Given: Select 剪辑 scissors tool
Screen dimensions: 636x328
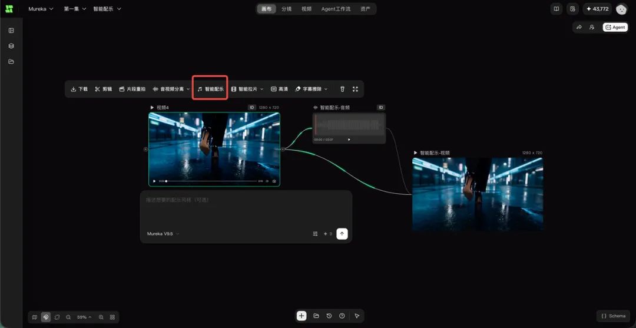Looking at the screenshot, I should [104, 89].
